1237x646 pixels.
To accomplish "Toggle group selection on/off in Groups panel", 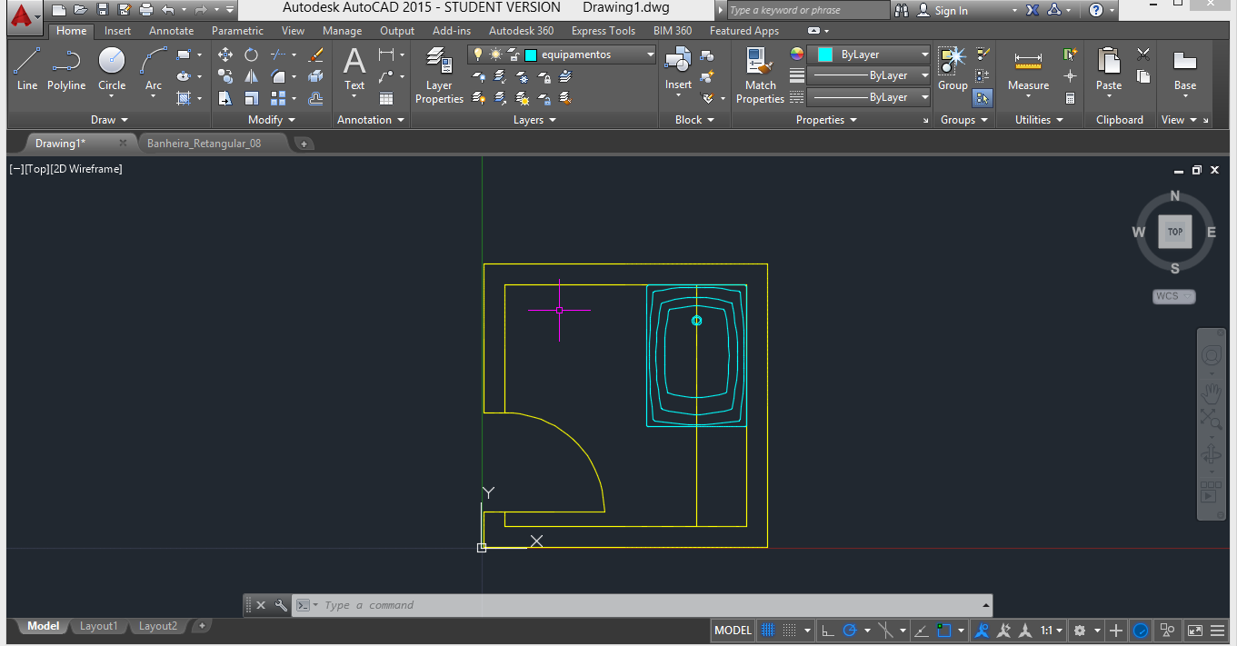I will pyautogui.click(x=982, y=98).
